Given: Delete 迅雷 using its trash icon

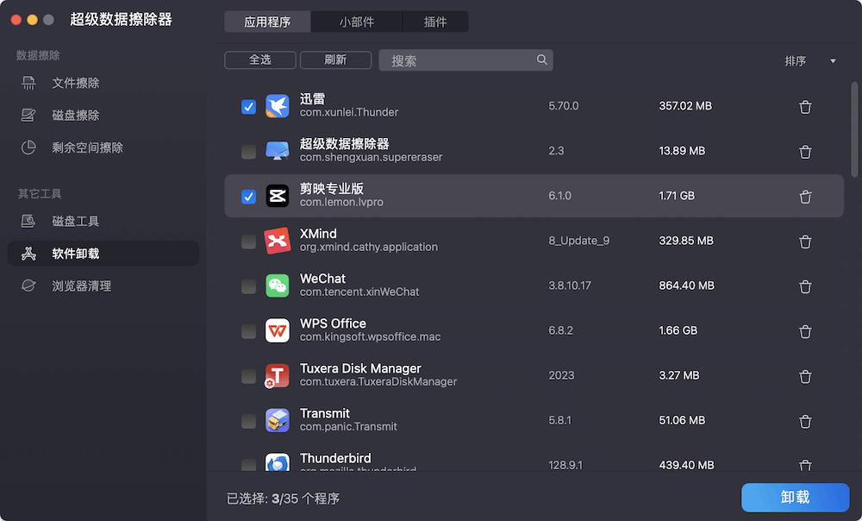Looking at the screenshot, I should coord(805,107).
